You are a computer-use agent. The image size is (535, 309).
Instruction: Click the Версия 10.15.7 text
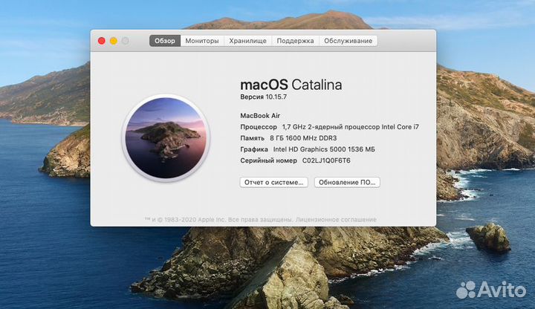point(263,97)
